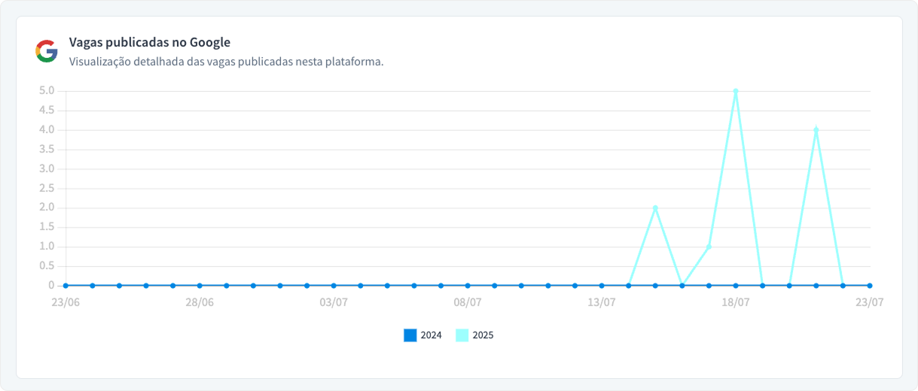Image resolution: width=918 pixels, height=391 pixels.
Task: Click the 2025 legend label text
Action: click(483, 335)
